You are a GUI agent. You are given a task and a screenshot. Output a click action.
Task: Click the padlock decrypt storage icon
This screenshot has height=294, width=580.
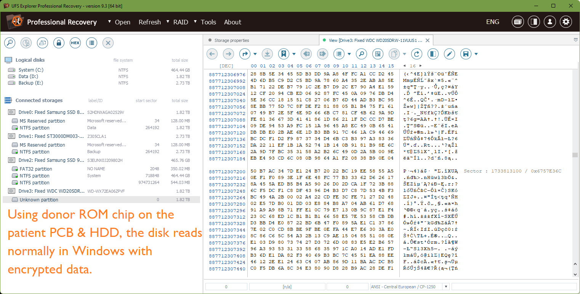(x=59, y=43)
